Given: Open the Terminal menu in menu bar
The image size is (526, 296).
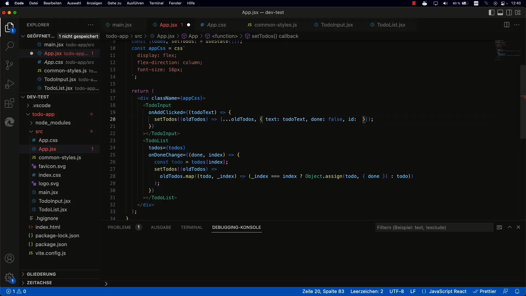Looking at the screenshot, I should [156, 3].
